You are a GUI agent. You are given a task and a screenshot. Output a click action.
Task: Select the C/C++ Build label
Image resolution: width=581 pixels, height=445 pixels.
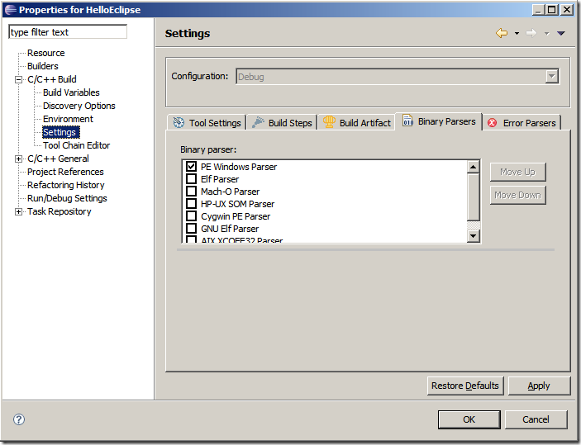[52, 79]
